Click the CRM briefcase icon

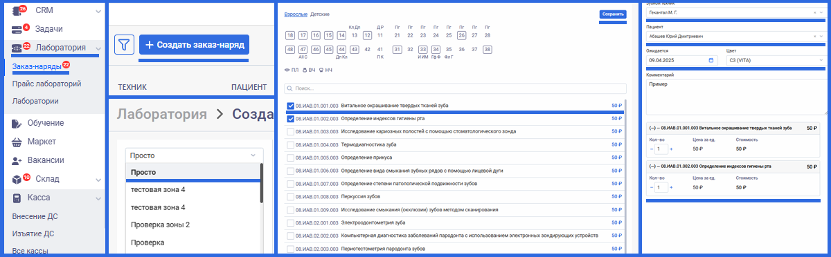[x=19, y=10]
